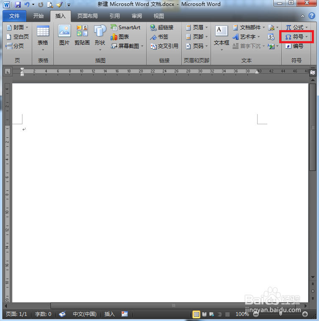Click the down arrow of vertical scrollbar
Image resolution: width=319 pixels, height=321 pixels.
click(313, 277)
